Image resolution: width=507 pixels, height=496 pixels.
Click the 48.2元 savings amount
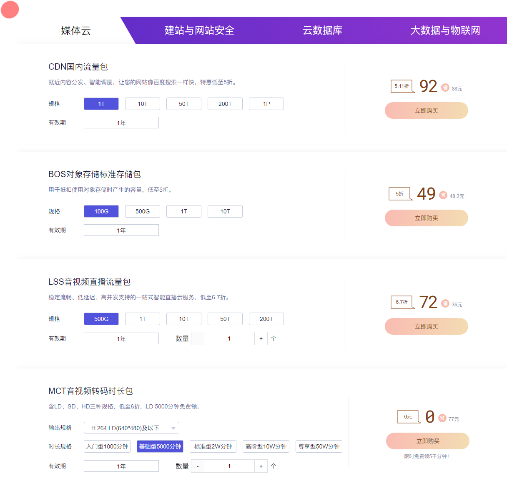click(457, 196)
